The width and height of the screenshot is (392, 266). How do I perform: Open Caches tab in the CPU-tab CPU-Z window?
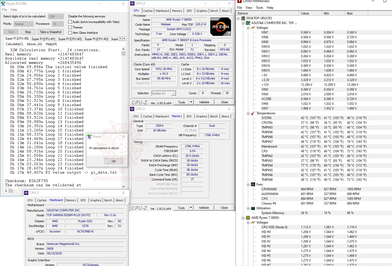tap(148, 11)
